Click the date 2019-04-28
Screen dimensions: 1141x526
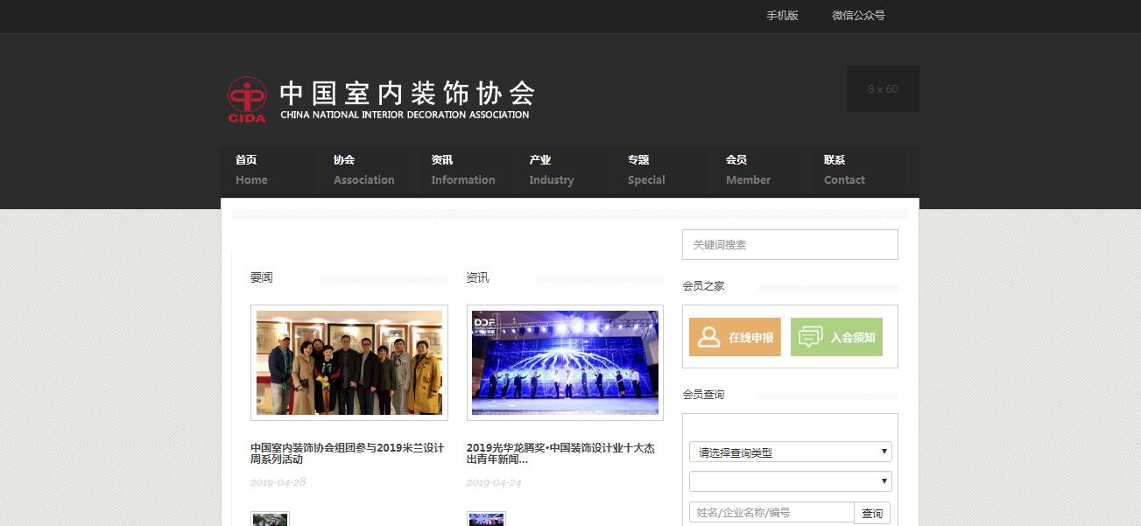click(278, 482)
